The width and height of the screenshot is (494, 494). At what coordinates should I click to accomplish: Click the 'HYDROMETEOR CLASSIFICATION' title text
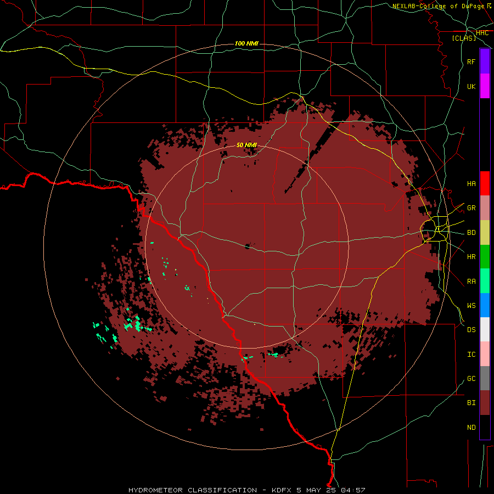pyautogui.click(x=193, y=490)
